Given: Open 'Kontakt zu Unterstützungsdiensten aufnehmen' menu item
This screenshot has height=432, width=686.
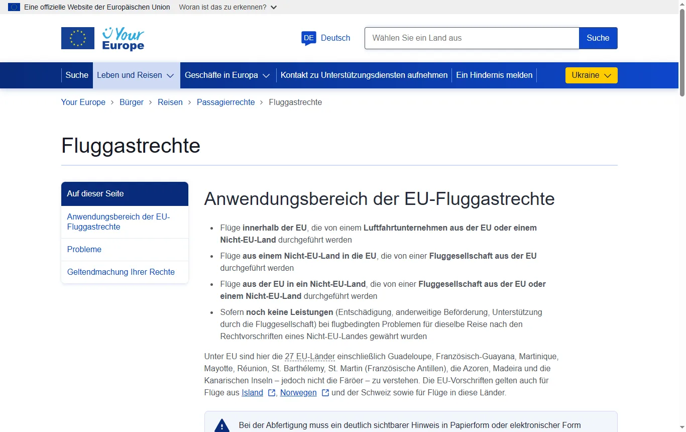Looking at the screenshot, I should point(364,75).
